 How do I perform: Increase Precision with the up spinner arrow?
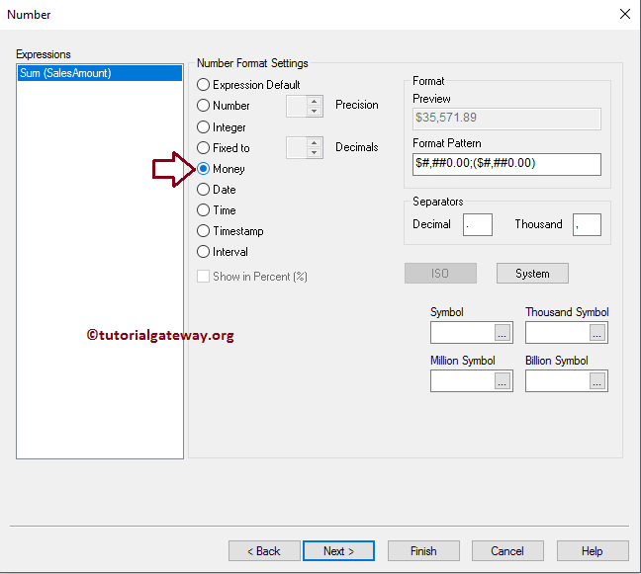[x=314, y=101]
